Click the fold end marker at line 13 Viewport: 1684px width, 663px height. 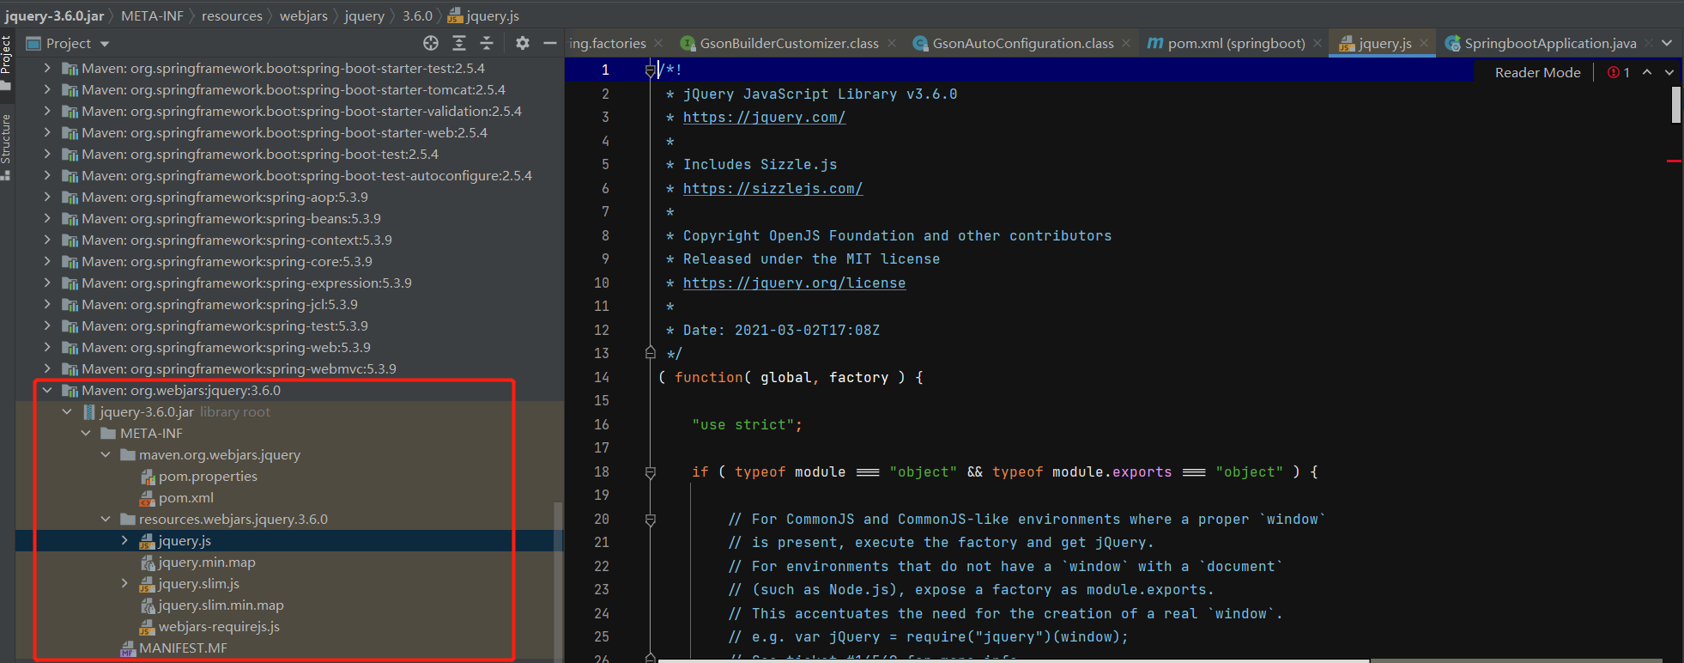pyautogui.click(x=650, y=353)
